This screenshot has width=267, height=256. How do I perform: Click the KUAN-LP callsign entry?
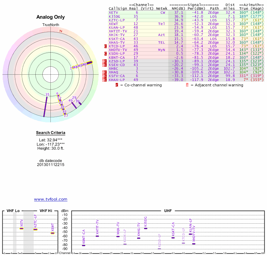(116, 27)
